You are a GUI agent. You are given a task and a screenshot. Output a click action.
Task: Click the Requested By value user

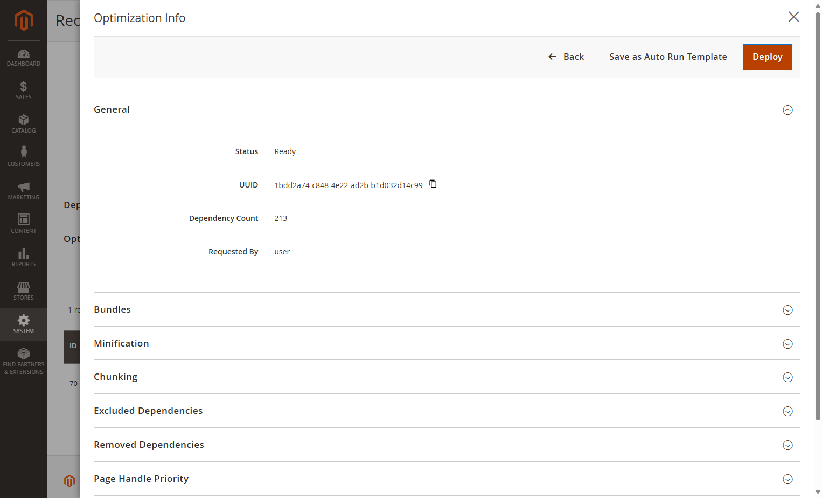coord(282,252)
